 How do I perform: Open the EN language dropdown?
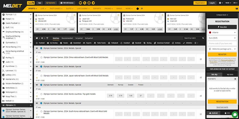click(235, 3)
